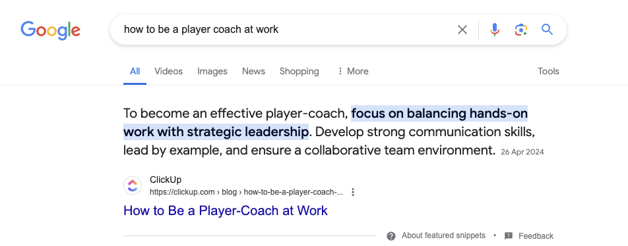
Task: Click the Feedback flag icon
Action: 508,236
